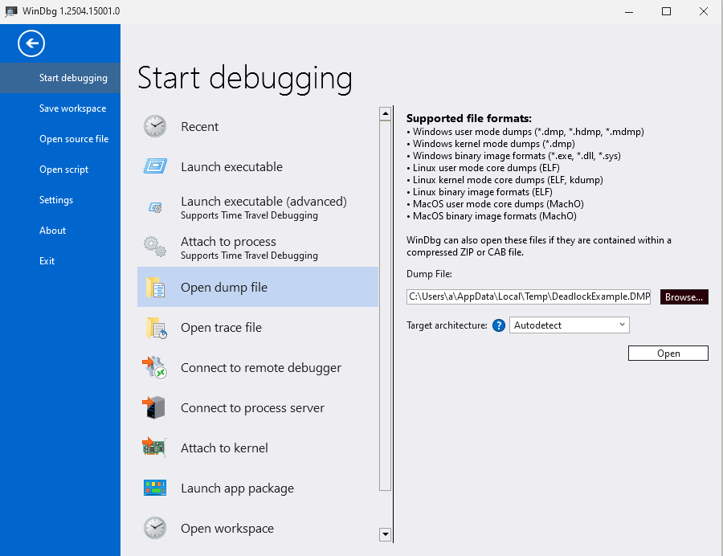
Task: Edit the Dump File path field
Action: coord(529,296)
